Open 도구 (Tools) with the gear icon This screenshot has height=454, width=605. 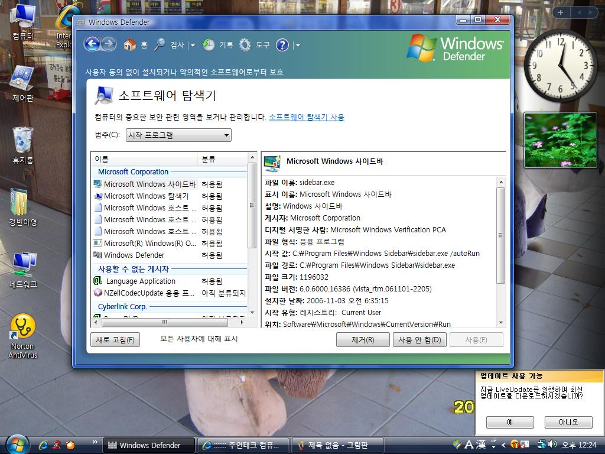click(254, 45)
